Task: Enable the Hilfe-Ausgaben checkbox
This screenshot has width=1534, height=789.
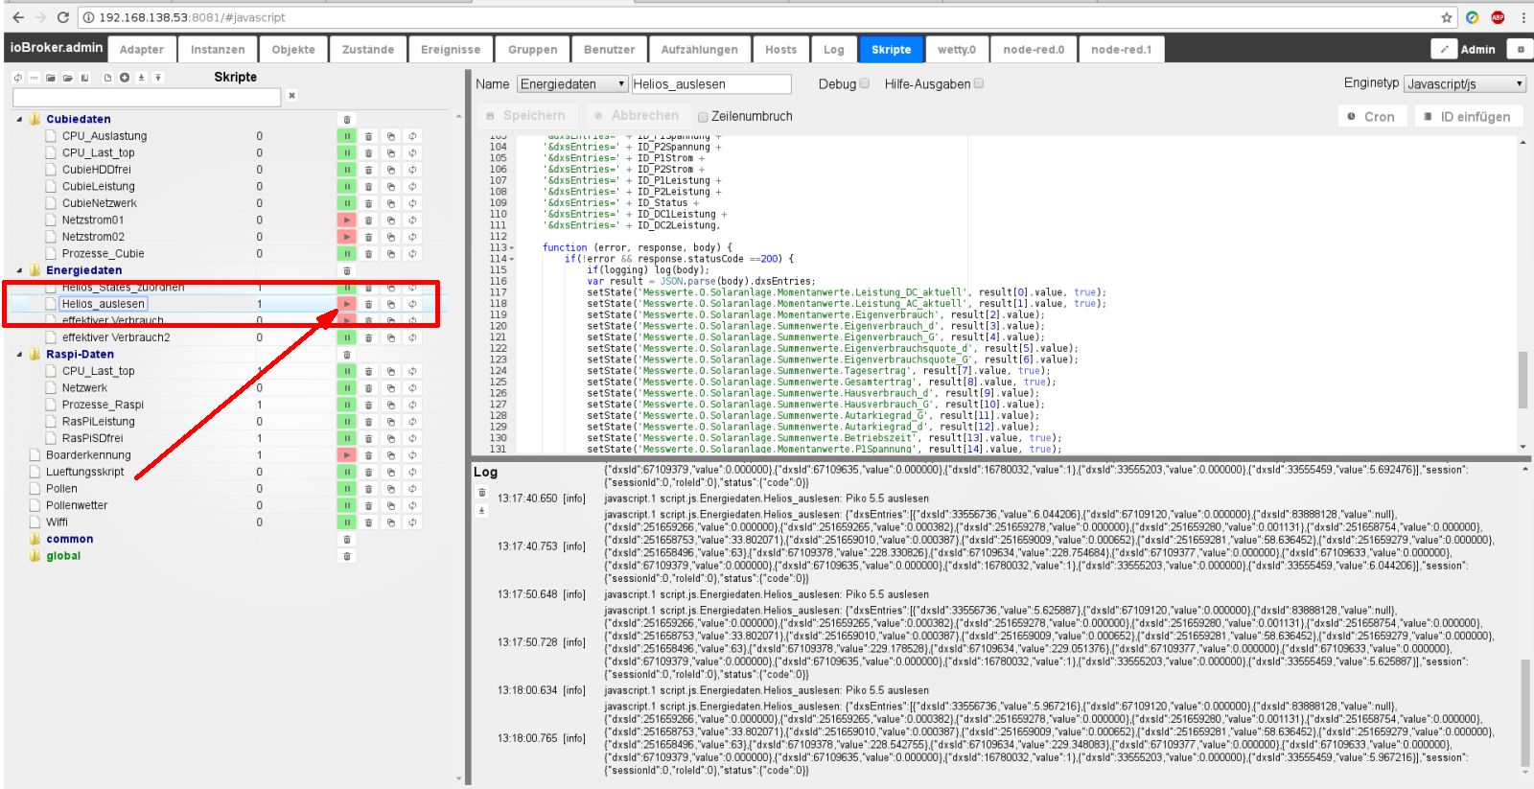Action: (979, 83)
